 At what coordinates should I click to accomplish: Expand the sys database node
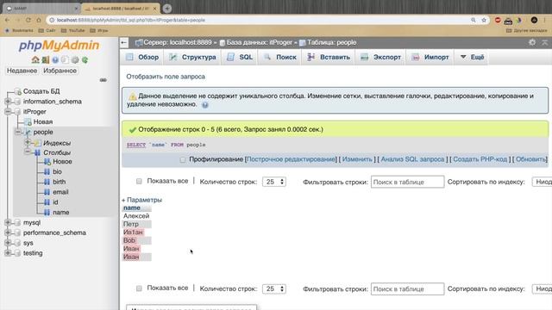8,243
